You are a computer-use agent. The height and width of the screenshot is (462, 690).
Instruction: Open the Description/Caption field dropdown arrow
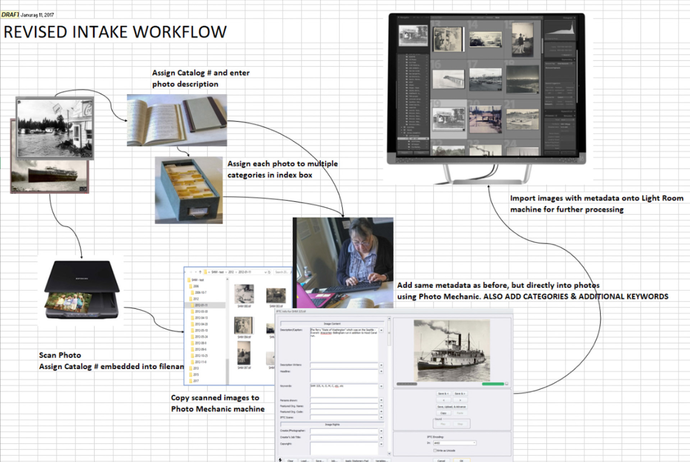tap(381, 330)
